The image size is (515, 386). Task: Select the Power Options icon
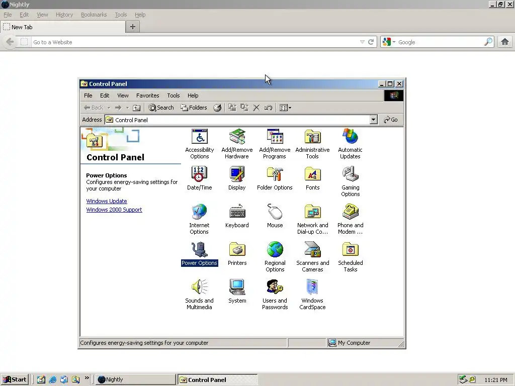pyautogui.click(x=199, y=250)
